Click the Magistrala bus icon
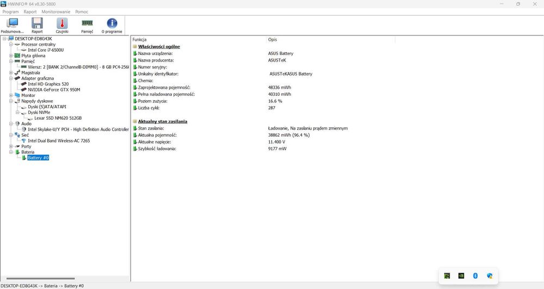 pyautogui.click(x=17, y=73)
